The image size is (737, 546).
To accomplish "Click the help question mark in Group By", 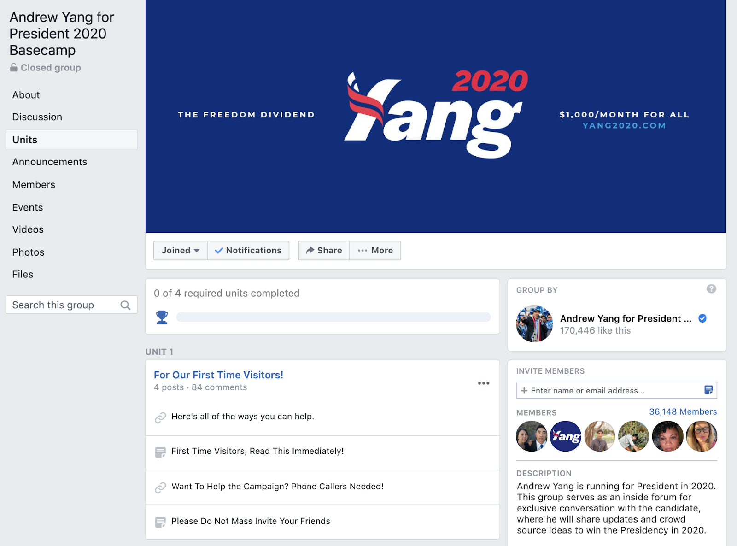I will click(711, 289).
